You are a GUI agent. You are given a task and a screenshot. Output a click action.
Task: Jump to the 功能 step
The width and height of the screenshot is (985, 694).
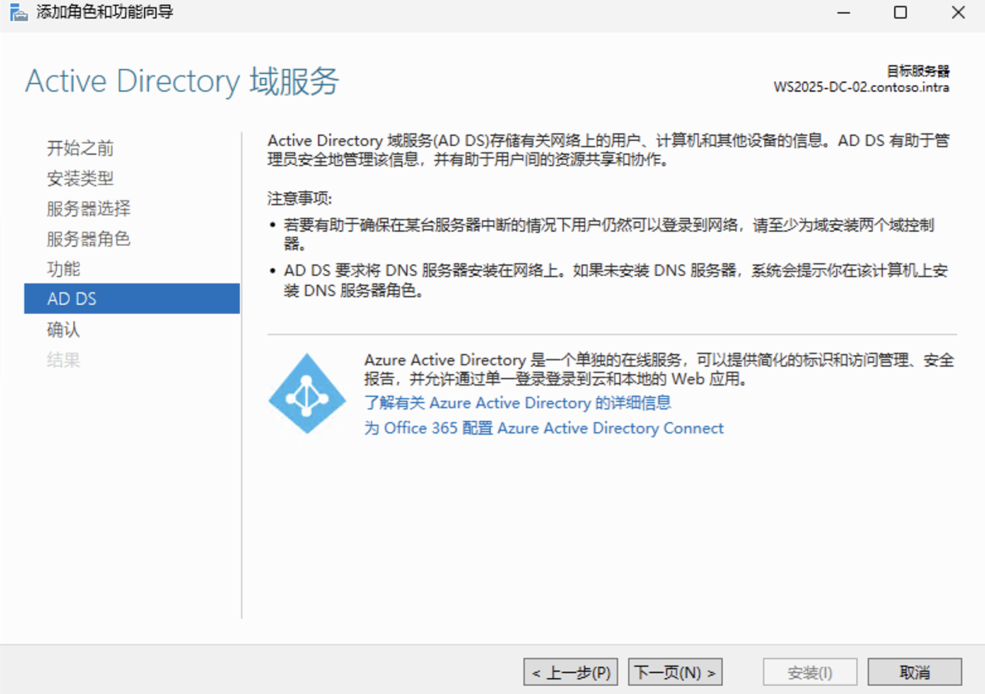click(x=64, y=269)
